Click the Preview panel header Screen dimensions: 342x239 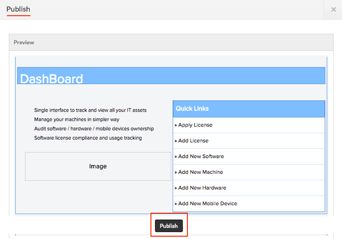[24, 42]
